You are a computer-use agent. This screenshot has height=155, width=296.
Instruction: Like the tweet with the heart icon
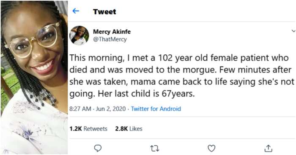[211, 148]
